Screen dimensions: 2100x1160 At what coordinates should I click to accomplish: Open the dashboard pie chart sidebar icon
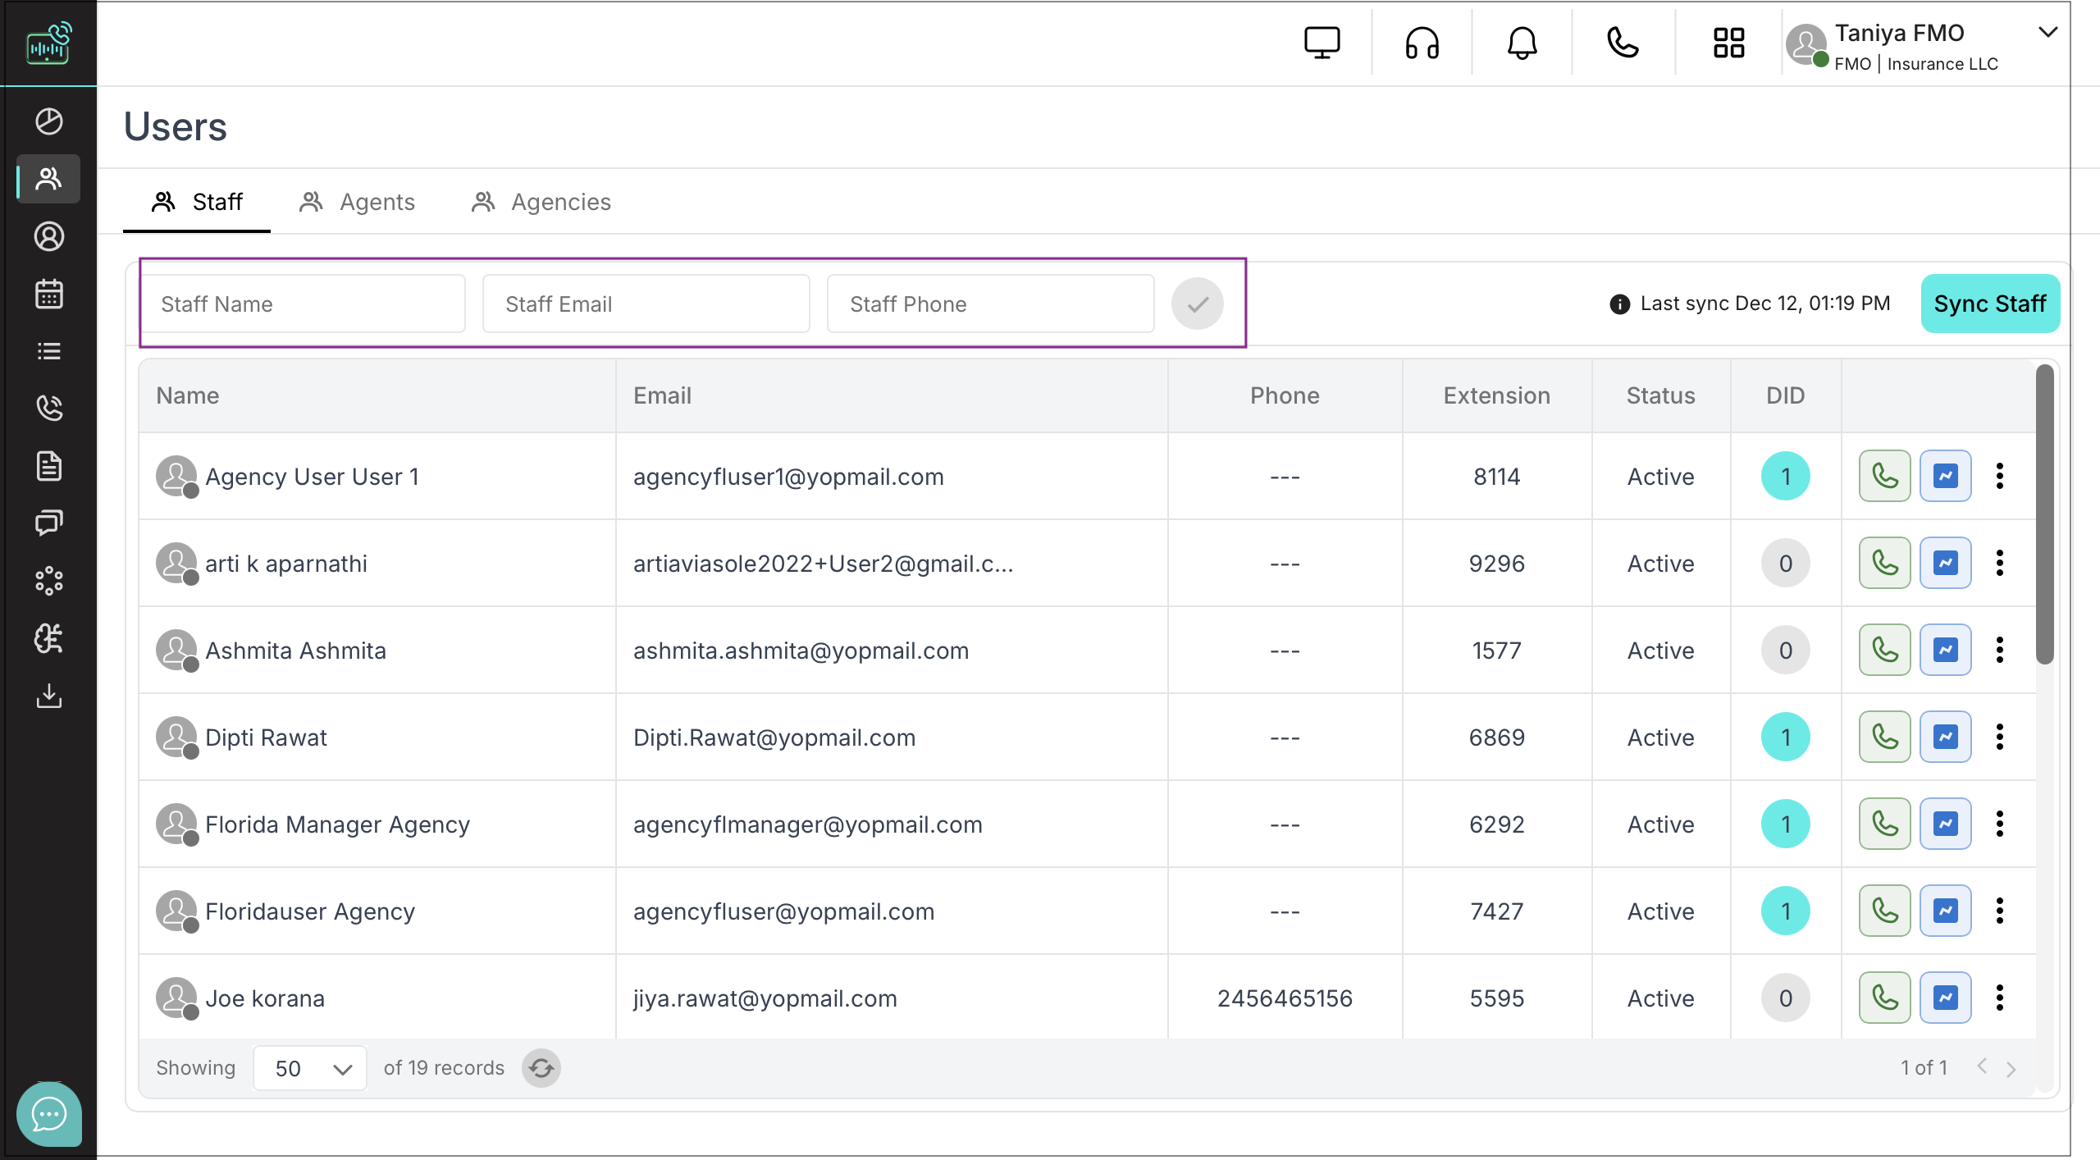coord(49,121)
